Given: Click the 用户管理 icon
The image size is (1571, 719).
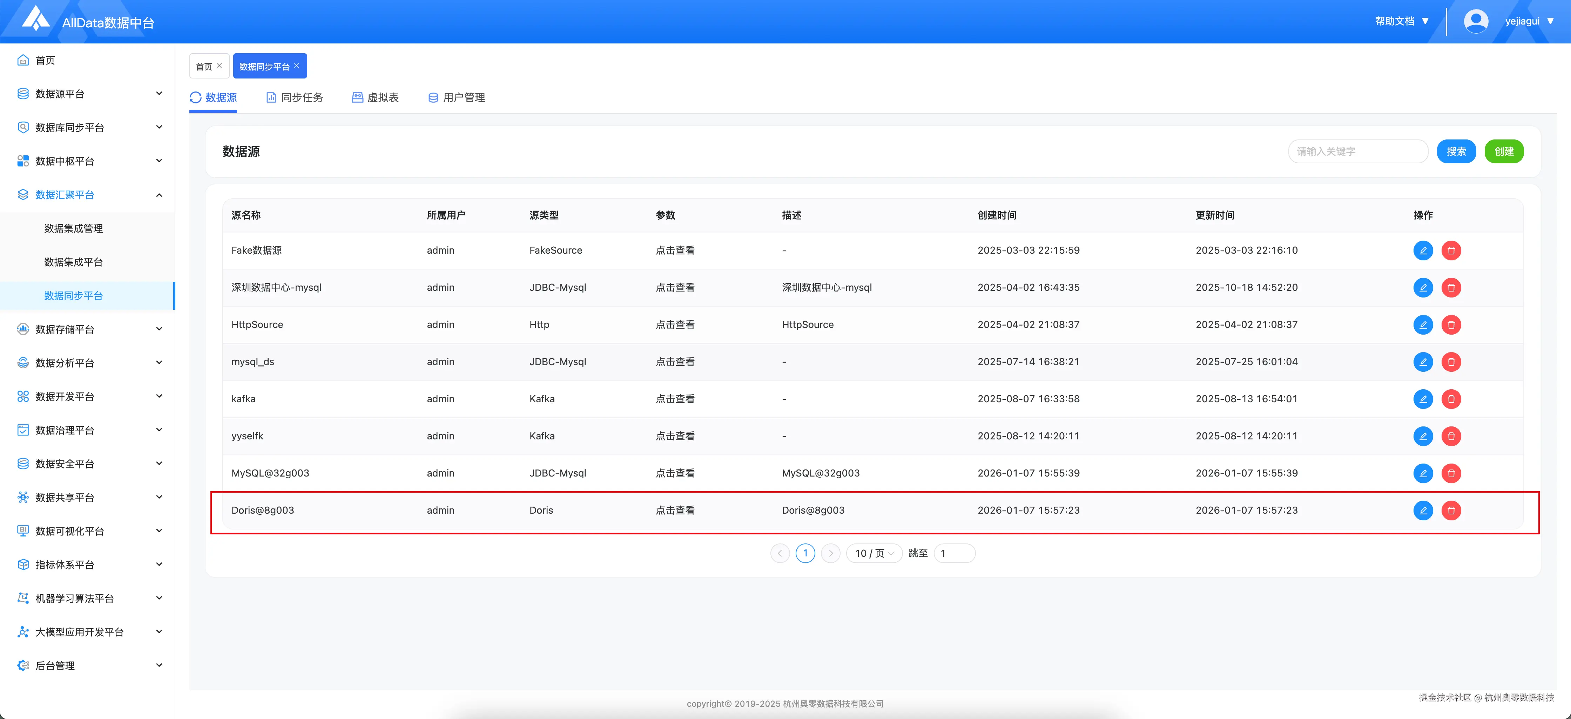Looking at the screenshot, I should pos(433,97).
